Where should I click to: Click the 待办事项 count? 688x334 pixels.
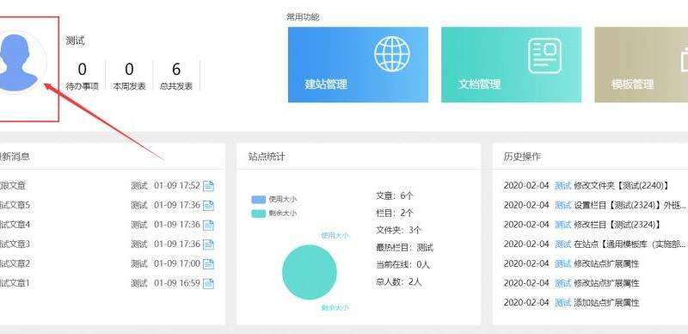[x=82, y=69]
